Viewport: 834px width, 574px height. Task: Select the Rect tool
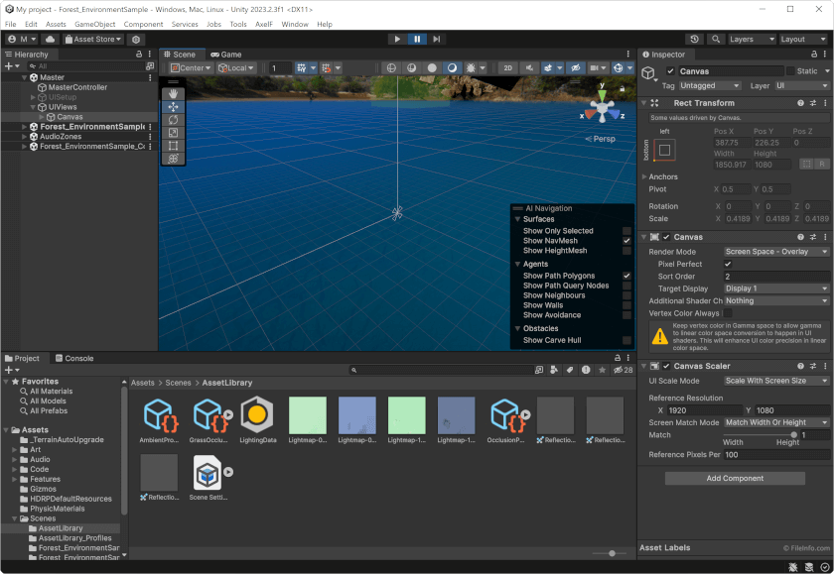(173, 146)
